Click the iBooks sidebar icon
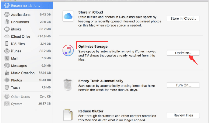Viewport: 209px width, 123px height. click(7, 29)
